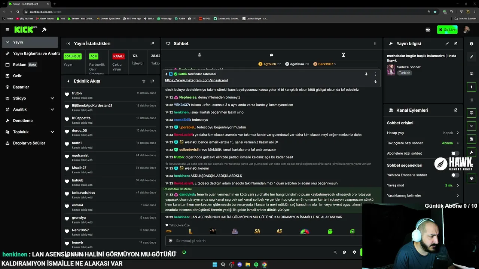Click the info icon in right sidebar
479x269 pixels.
pos(472,44)
